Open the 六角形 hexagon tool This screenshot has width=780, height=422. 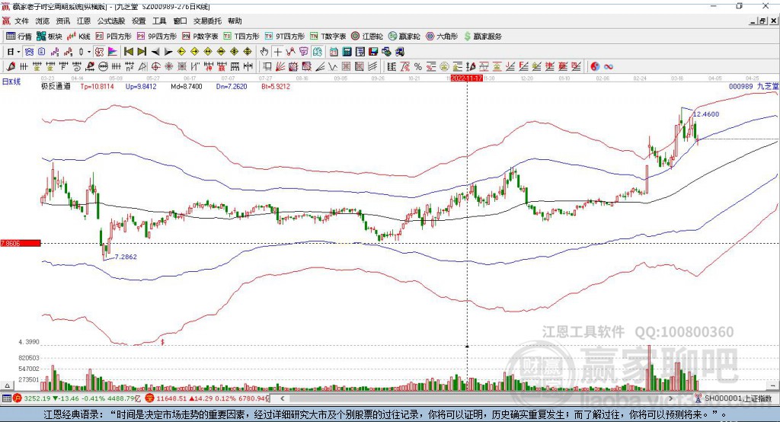(x=442, y=37)
